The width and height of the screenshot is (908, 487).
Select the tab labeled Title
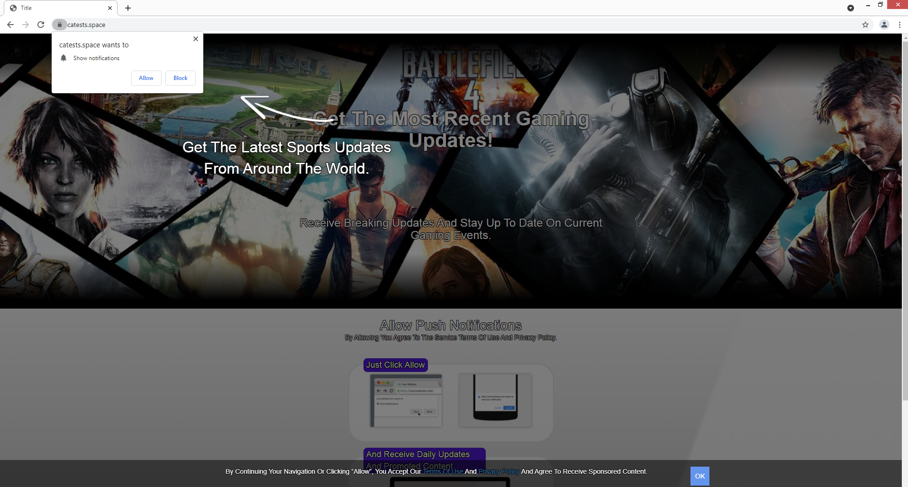(62, 8)
